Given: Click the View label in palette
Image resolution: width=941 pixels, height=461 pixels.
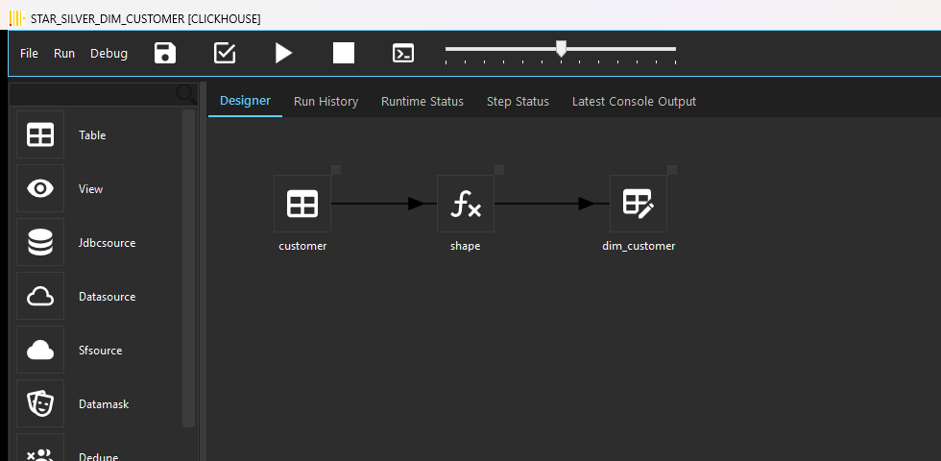Looking at the screenshot, I should point(90,189).
